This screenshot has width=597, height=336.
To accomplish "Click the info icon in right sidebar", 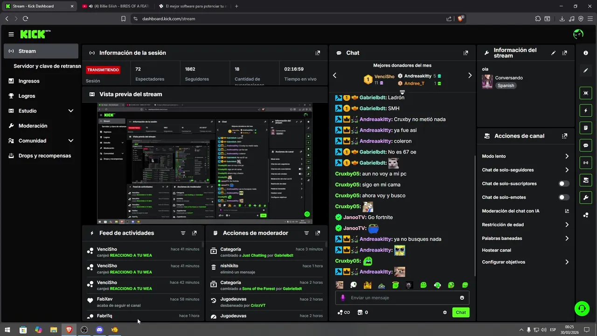I will 586,53.
